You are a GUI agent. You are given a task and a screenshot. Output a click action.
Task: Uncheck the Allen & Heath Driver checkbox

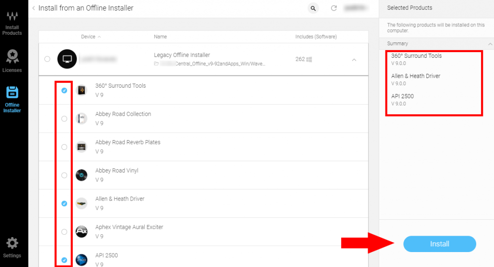pyautogui.click(x=64, y=203)
